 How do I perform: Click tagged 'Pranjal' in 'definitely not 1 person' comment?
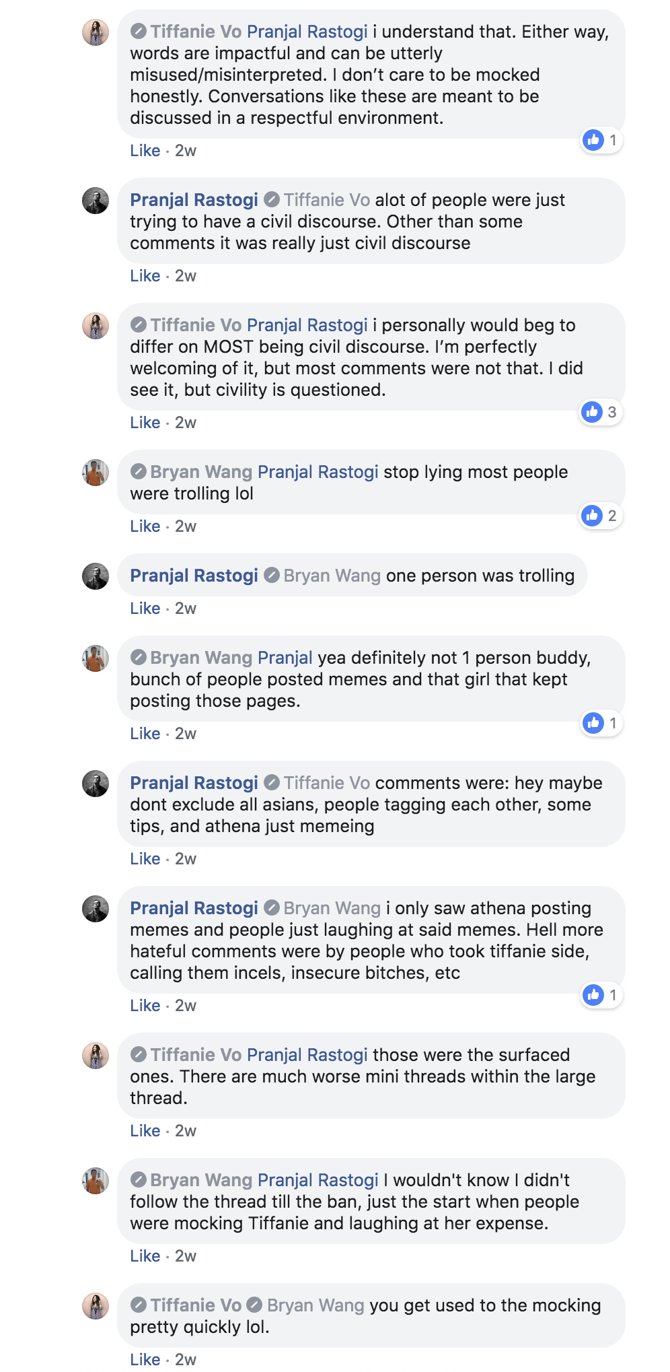285,658
